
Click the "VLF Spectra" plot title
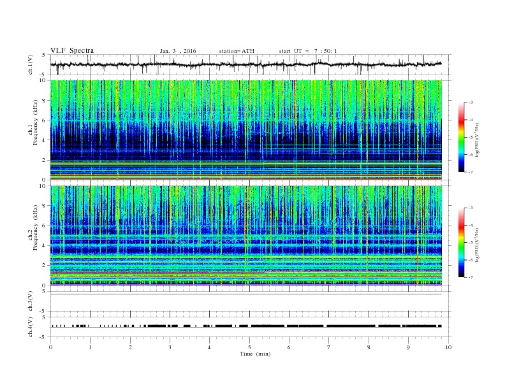point(72,50)
